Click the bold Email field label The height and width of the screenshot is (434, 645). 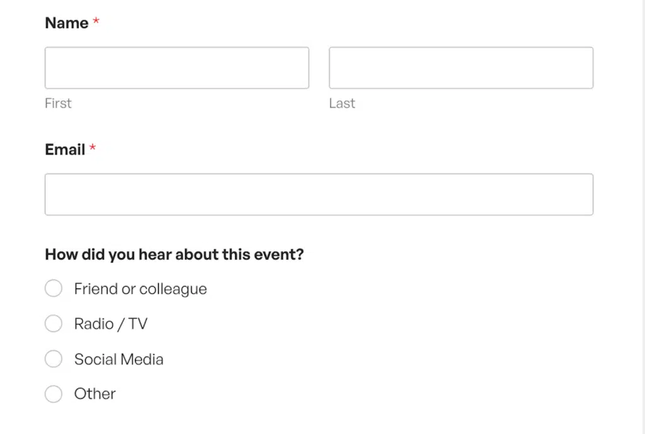click(65, 150)
